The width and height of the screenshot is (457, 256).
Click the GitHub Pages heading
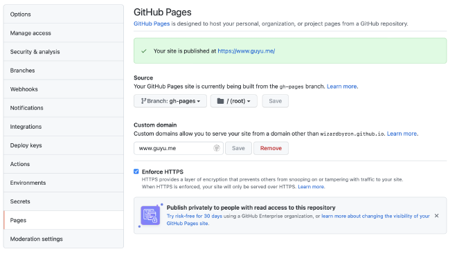click(163, 12)
